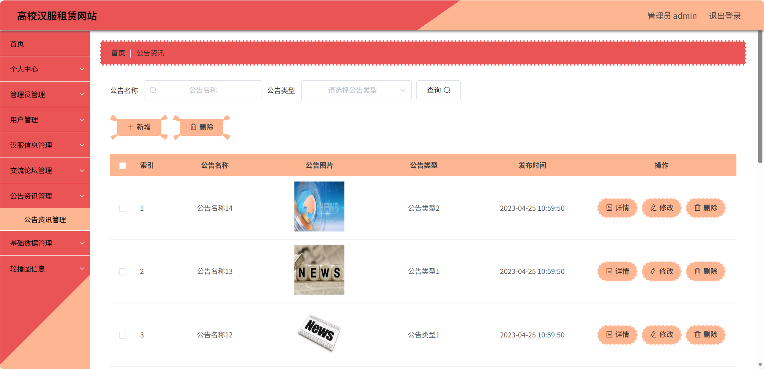Open the newspaper News image thumbnail
Screen dimensions: 764x369
tap(319, 333)
